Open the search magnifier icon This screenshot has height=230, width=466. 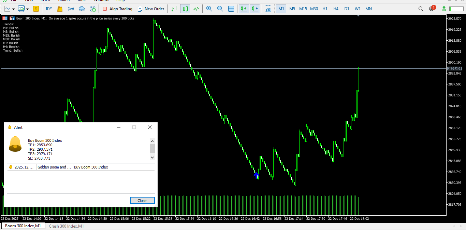pos(421,9)
